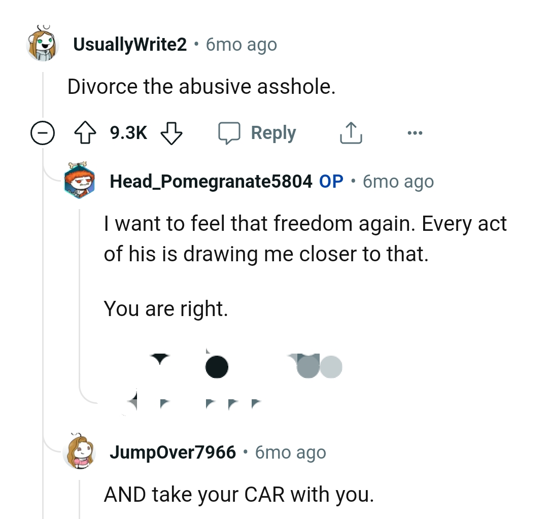Open the share options for the comment

coord(350,132)
